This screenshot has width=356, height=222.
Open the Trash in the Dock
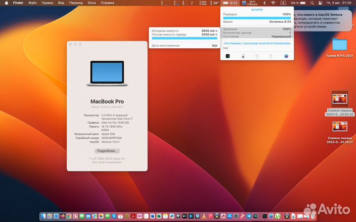point(312,216)
